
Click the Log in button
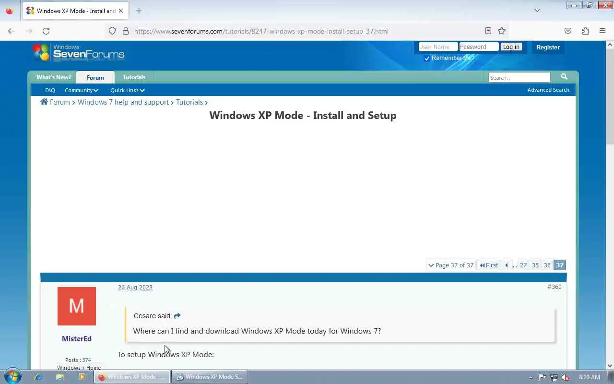(x=511, y=47)
